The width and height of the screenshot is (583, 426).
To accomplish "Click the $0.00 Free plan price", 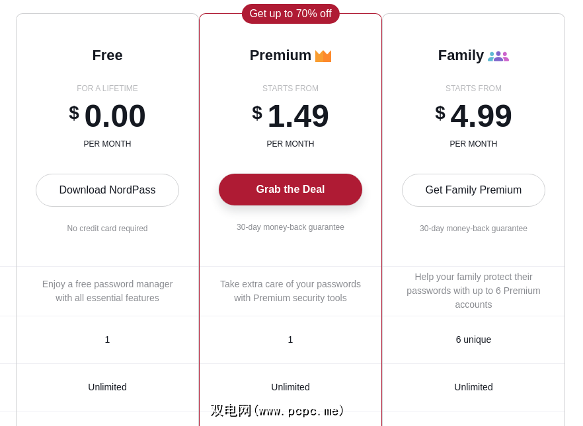I will coord(107,116).
